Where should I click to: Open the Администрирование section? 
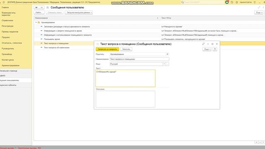(10, 65)
